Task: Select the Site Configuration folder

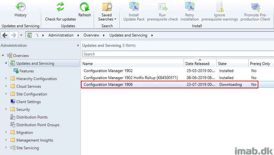Action: pos(32,94)
